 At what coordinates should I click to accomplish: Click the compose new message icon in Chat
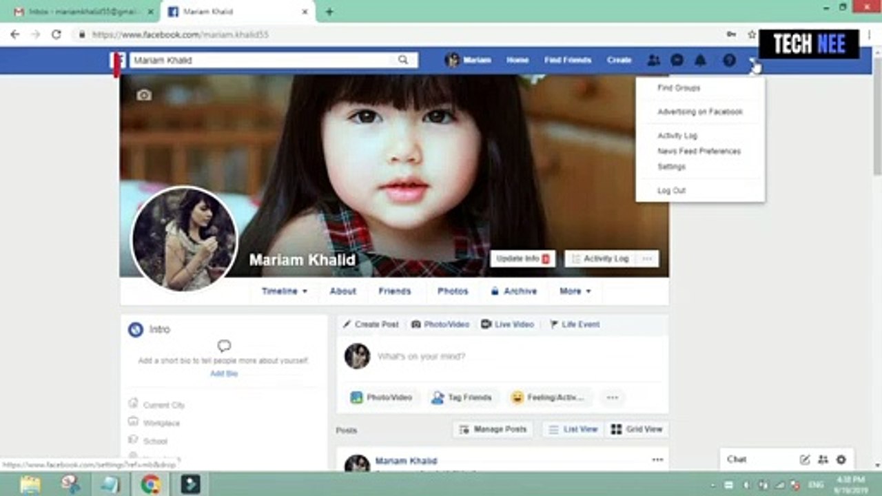pyautogui.click(x=804, y=459)
